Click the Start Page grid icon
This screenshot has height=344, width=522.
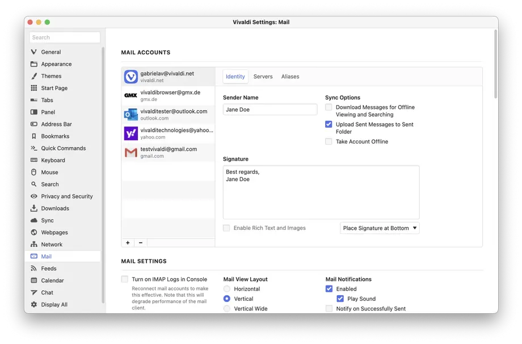tap(33, 88)
